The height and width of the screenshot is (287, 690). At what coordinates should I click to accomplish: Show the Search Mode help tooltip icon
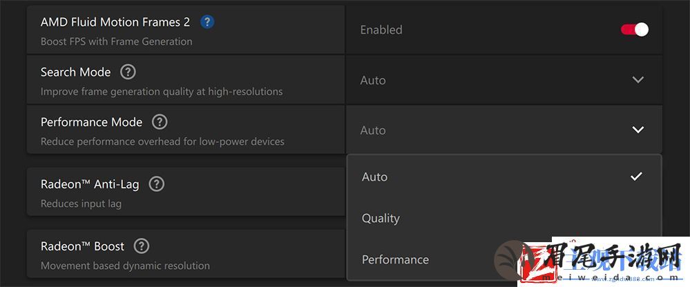coord(128,72)
